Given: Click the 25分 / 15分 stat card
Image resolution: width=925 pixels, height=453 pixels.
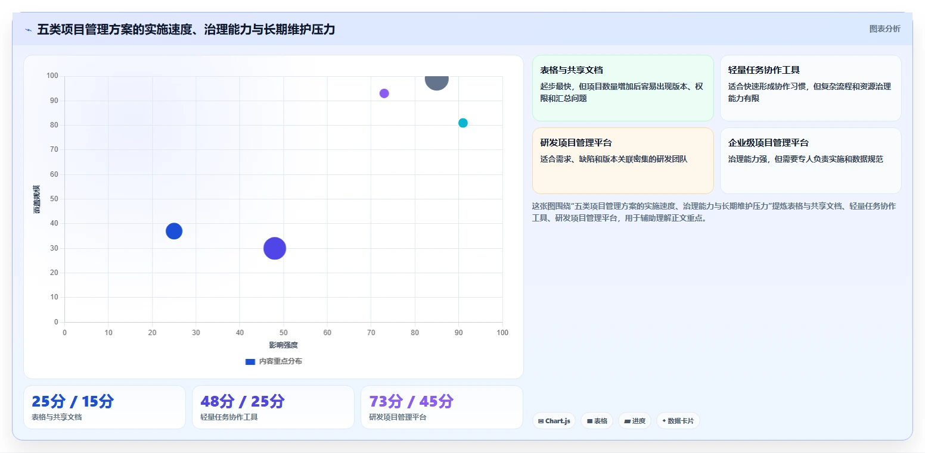Looking at the screenshot, I should tap(104, 407).
